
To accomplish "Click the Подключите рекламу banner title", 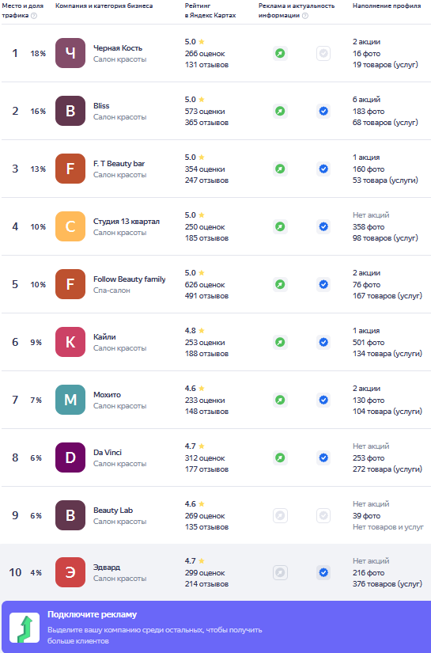I will [92, 614].
